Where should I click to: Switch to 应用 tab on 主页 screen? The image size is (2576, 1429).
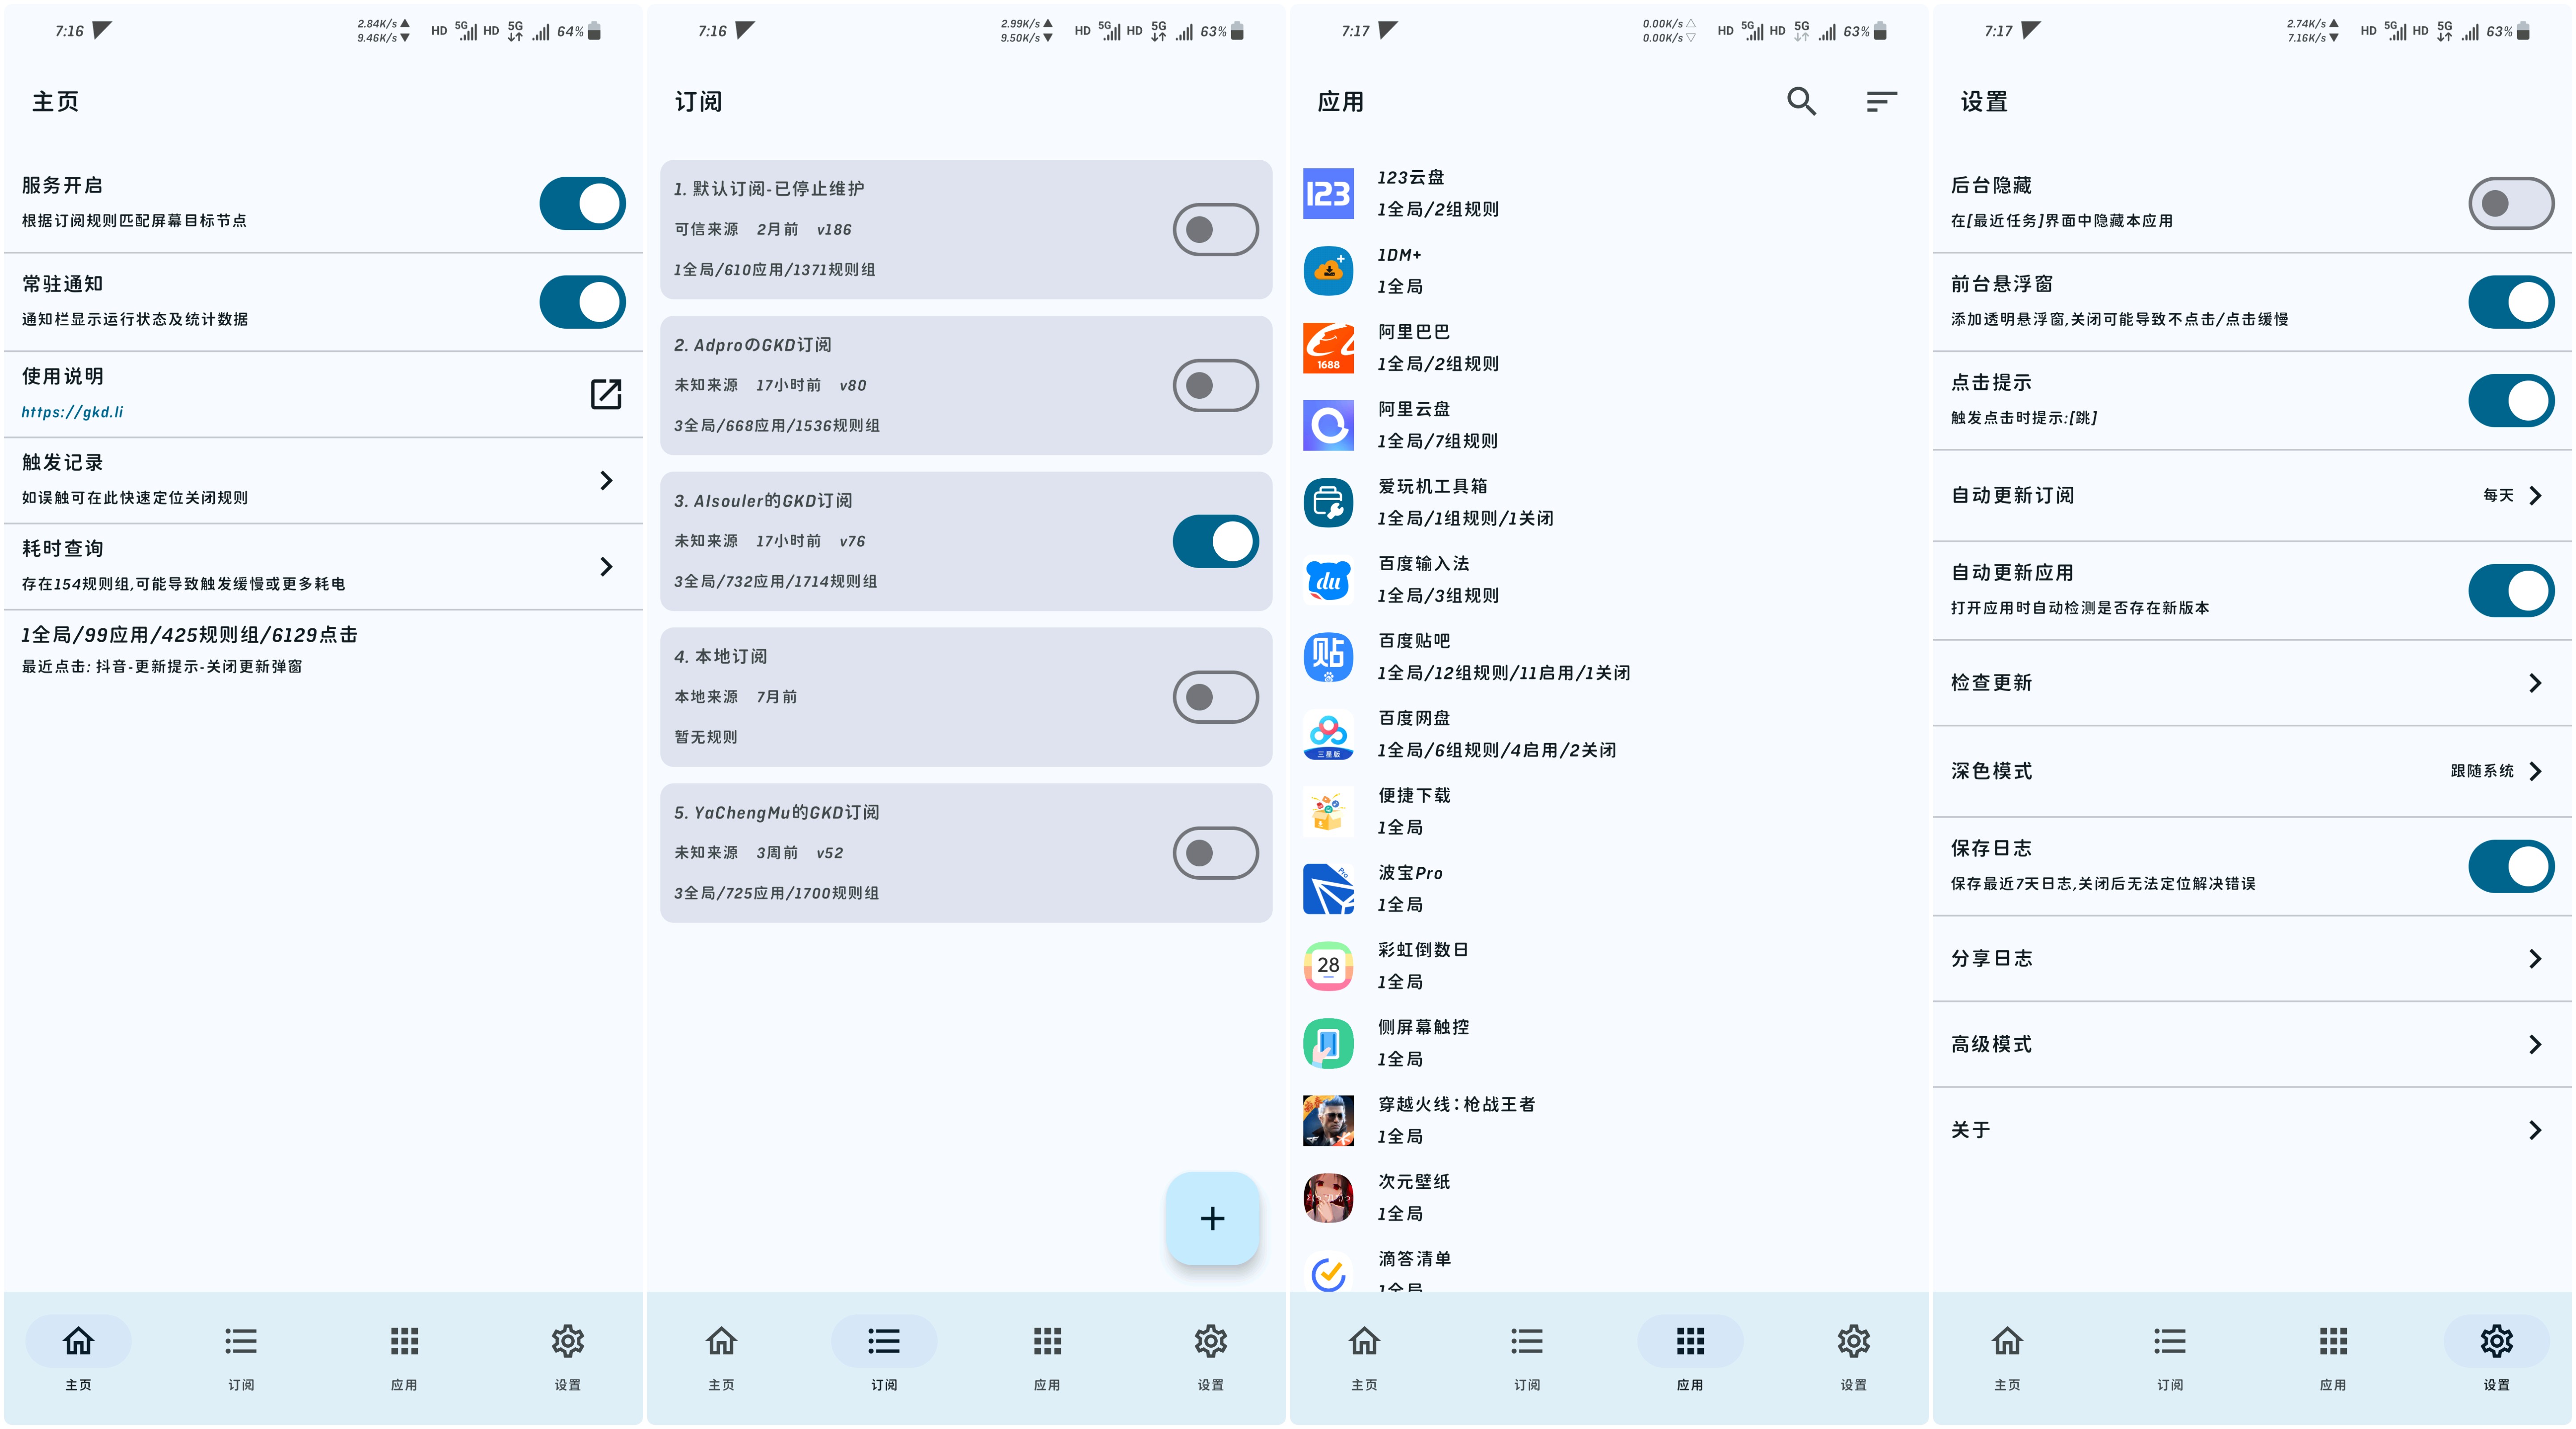[x=404, y=1355]
